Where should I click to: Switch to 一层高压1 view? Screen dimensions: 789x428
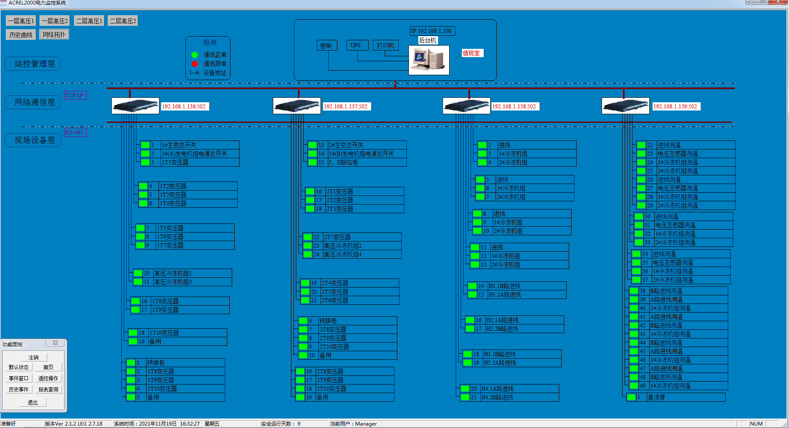point(21,21)
